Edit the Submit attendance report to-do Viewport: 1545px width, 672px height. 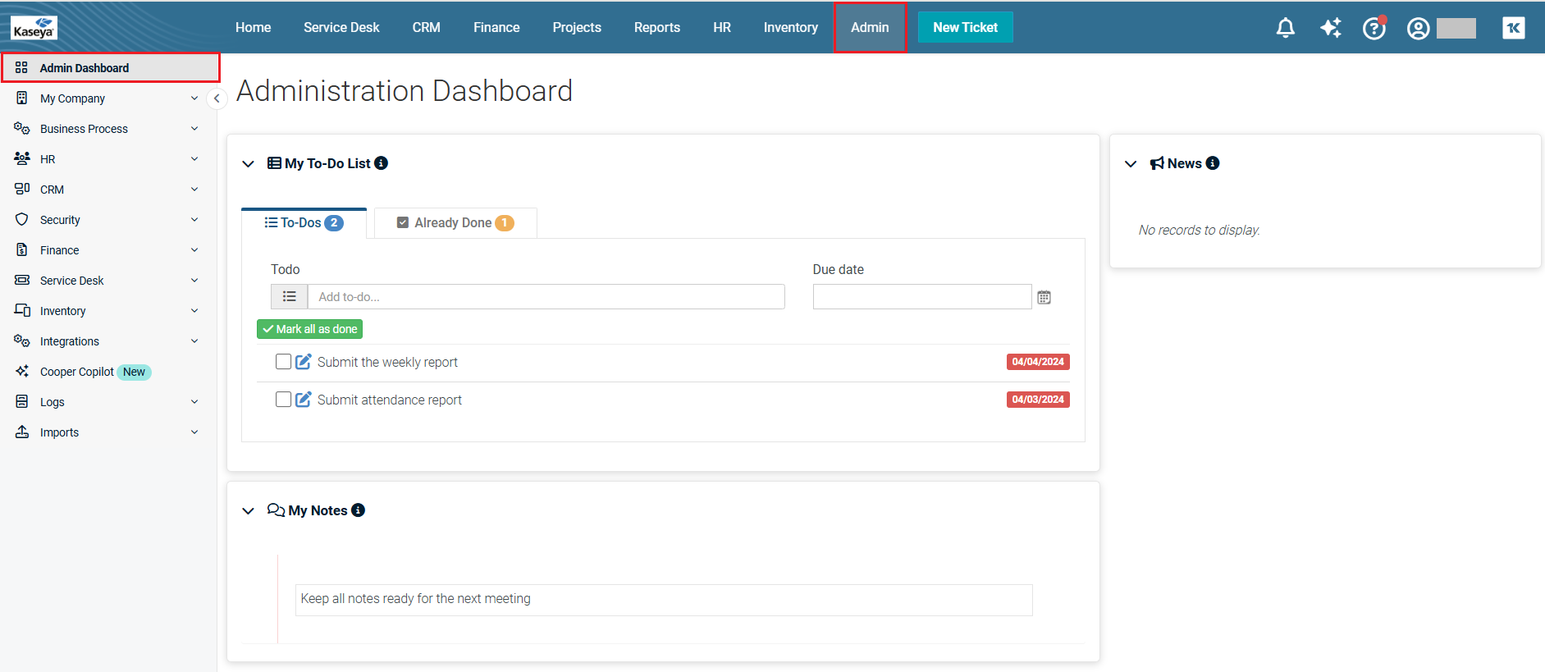pos(304,400)
